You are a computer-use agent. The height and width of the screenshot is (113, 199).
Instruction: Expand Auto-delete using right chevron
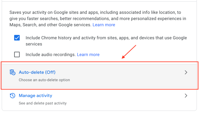186,72
